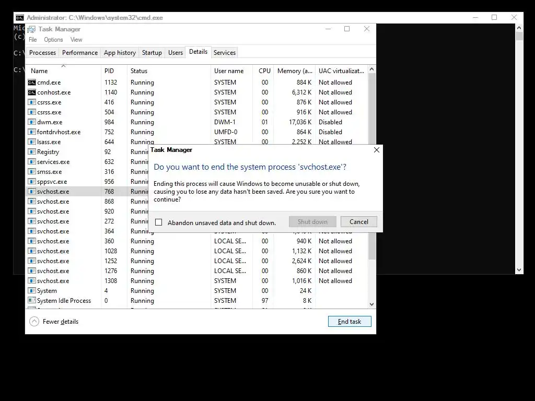Click the cmd.exe window title bar icon
Screen dimensions: 535x401
point(20,18)
